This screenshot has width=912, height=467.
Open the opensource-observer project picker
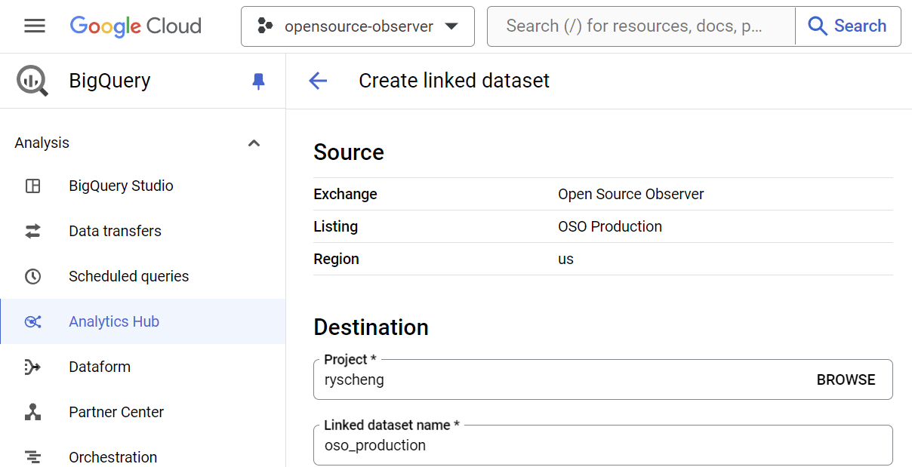point(358,26)
